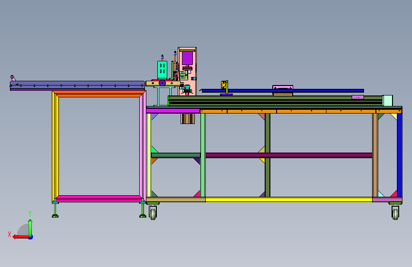Select the pink carriage block on the blue rail
Viewport: 412px width, 267px height.
click(x=283, y=87)
